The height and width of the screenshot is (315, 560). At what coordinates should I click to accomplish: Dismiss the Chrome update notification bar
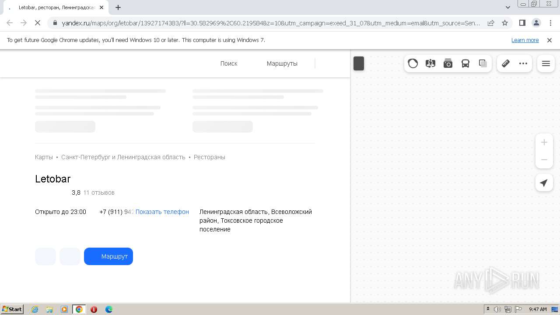(549, 40)
